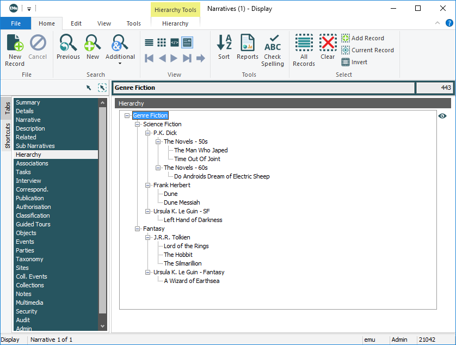456x345 pixels.
Task: Sort the records with Sort tool
Action: pyautogui.click(x=224, y=49)
